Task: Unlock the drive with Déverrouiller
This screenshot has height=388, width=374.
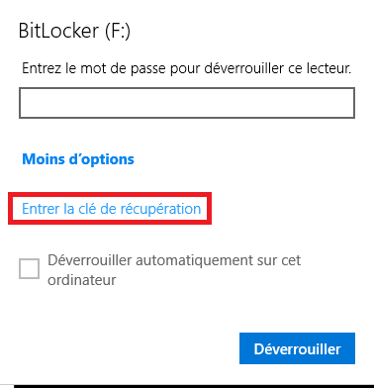Action: [x=297, y=348]
